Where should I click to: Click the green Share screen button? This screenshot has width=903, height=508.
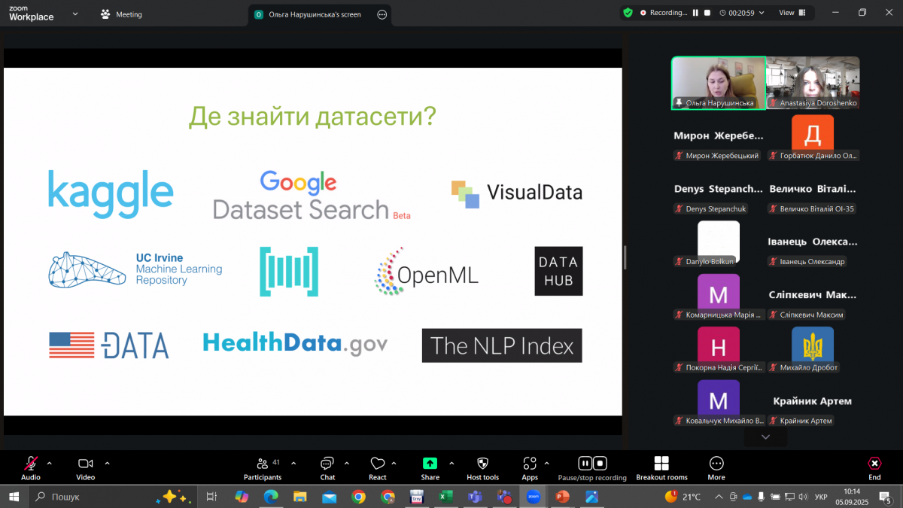pos(430,467)
